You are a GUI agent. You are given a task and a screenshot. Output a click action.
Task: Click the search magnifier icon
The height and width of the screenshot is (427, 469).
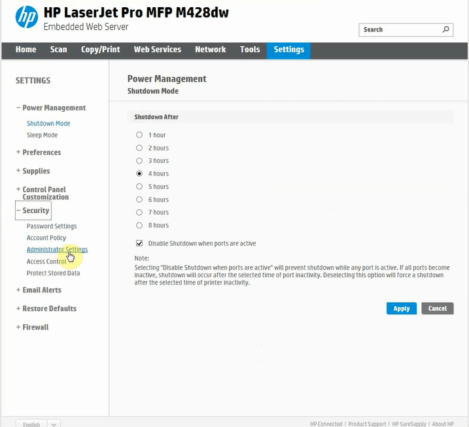446,29
